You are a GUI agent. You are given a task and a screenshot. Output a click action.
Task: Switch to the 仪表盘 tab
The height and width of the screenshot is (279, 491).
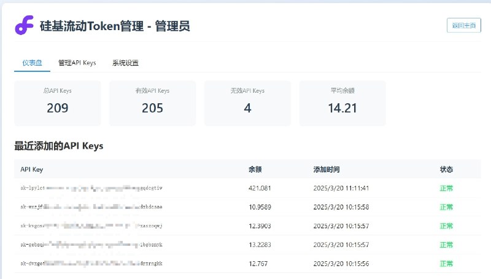click(32, 63)
